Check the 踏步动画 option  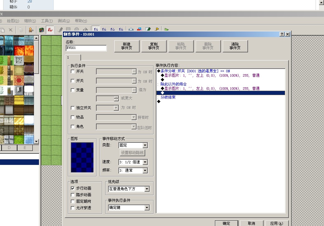coord(73,195)
